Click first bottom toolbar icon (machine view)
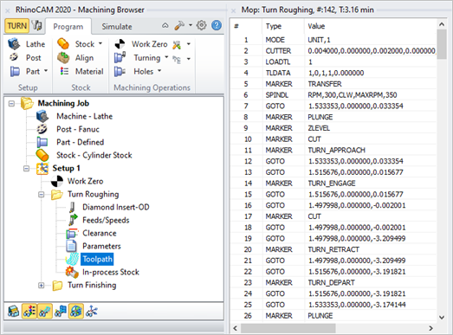The image size is (453, 335). pos(13,312)
